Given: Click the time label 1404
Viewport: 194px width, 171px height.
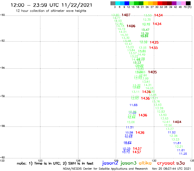Looking at the screenshot, I should [x=177, y=122].
